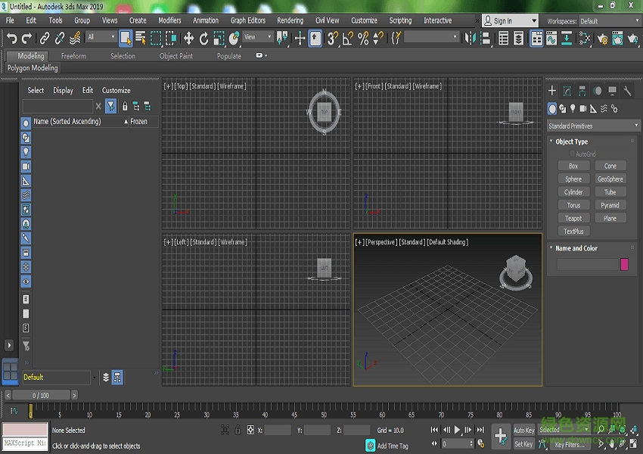Toggle Auto Key animation mode
The width and height of the screenshot is (643, 454).
click(x=523, y=430)
